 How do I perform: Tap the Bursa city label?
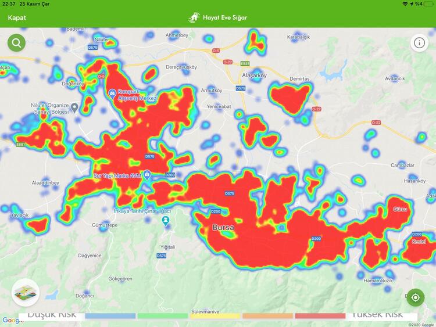tap(223, 228)
